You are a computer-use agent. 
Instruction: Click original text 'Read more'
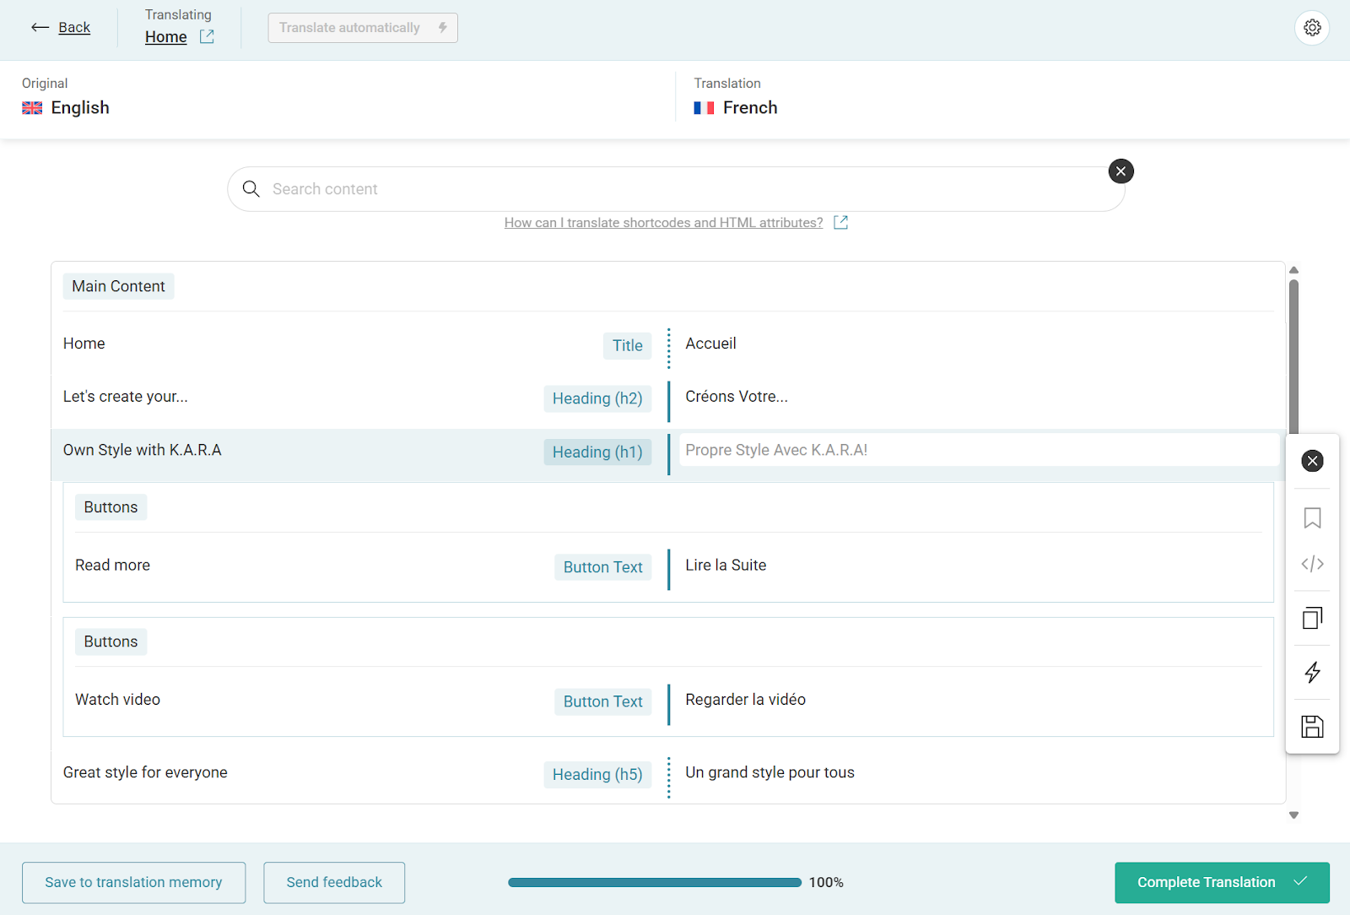pyautogui.click(x=112, y=566)
